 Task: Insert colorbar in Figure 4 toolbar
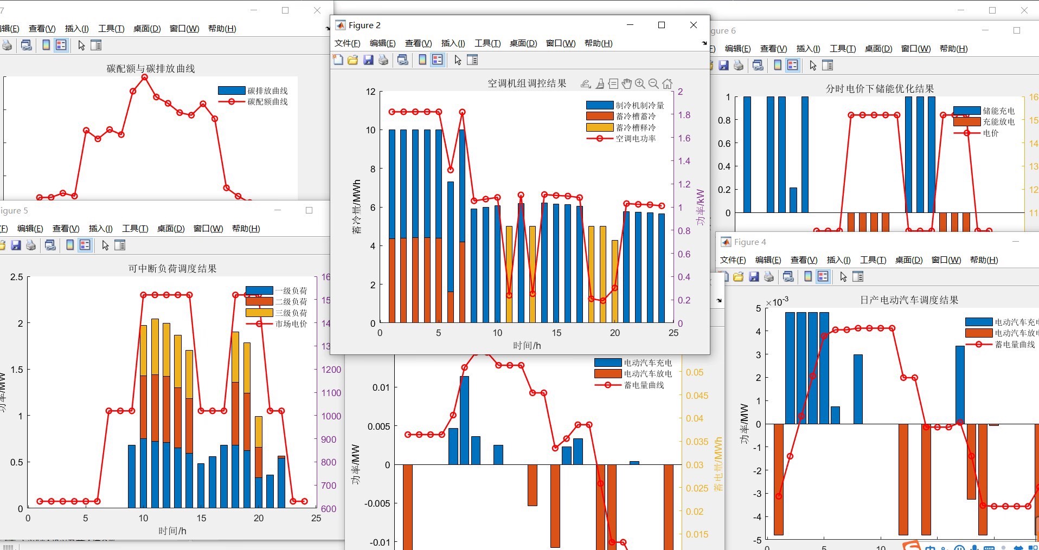click(808, 277)
